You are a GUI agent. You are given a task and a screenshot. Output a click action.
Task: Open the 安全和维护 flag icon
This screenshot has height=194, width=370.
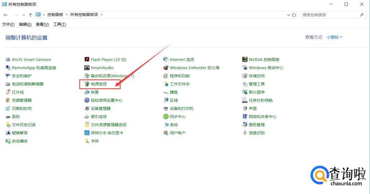[x=8, y=76]
